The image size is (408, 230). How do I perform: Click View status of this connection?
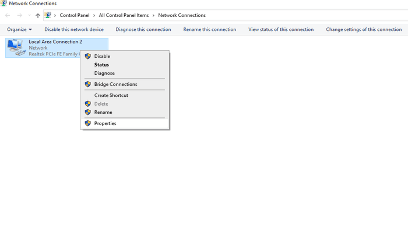(x=281, y=29)
